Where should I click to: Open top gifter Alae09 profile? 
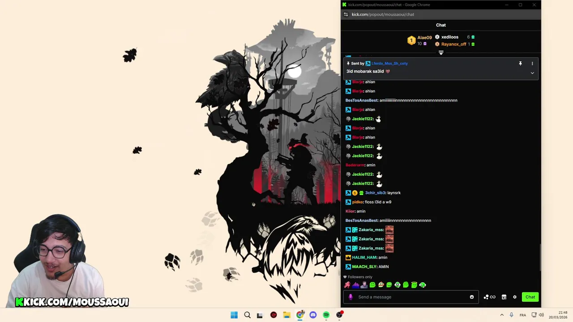(x=424, y=38)
